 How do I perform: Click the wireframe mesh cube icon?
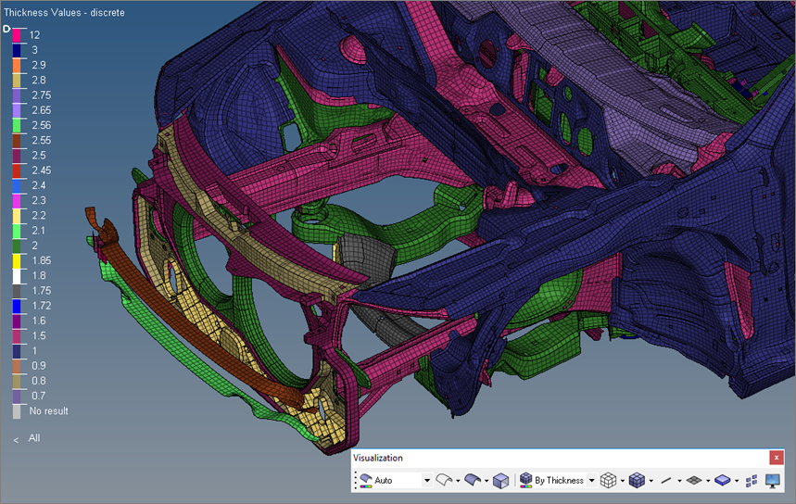tap(608, 480)
